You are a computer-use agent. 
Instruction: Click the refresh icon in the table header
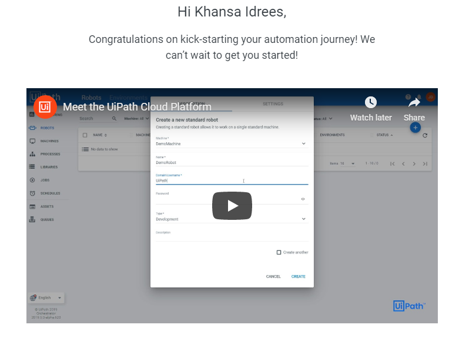[425, 135]
